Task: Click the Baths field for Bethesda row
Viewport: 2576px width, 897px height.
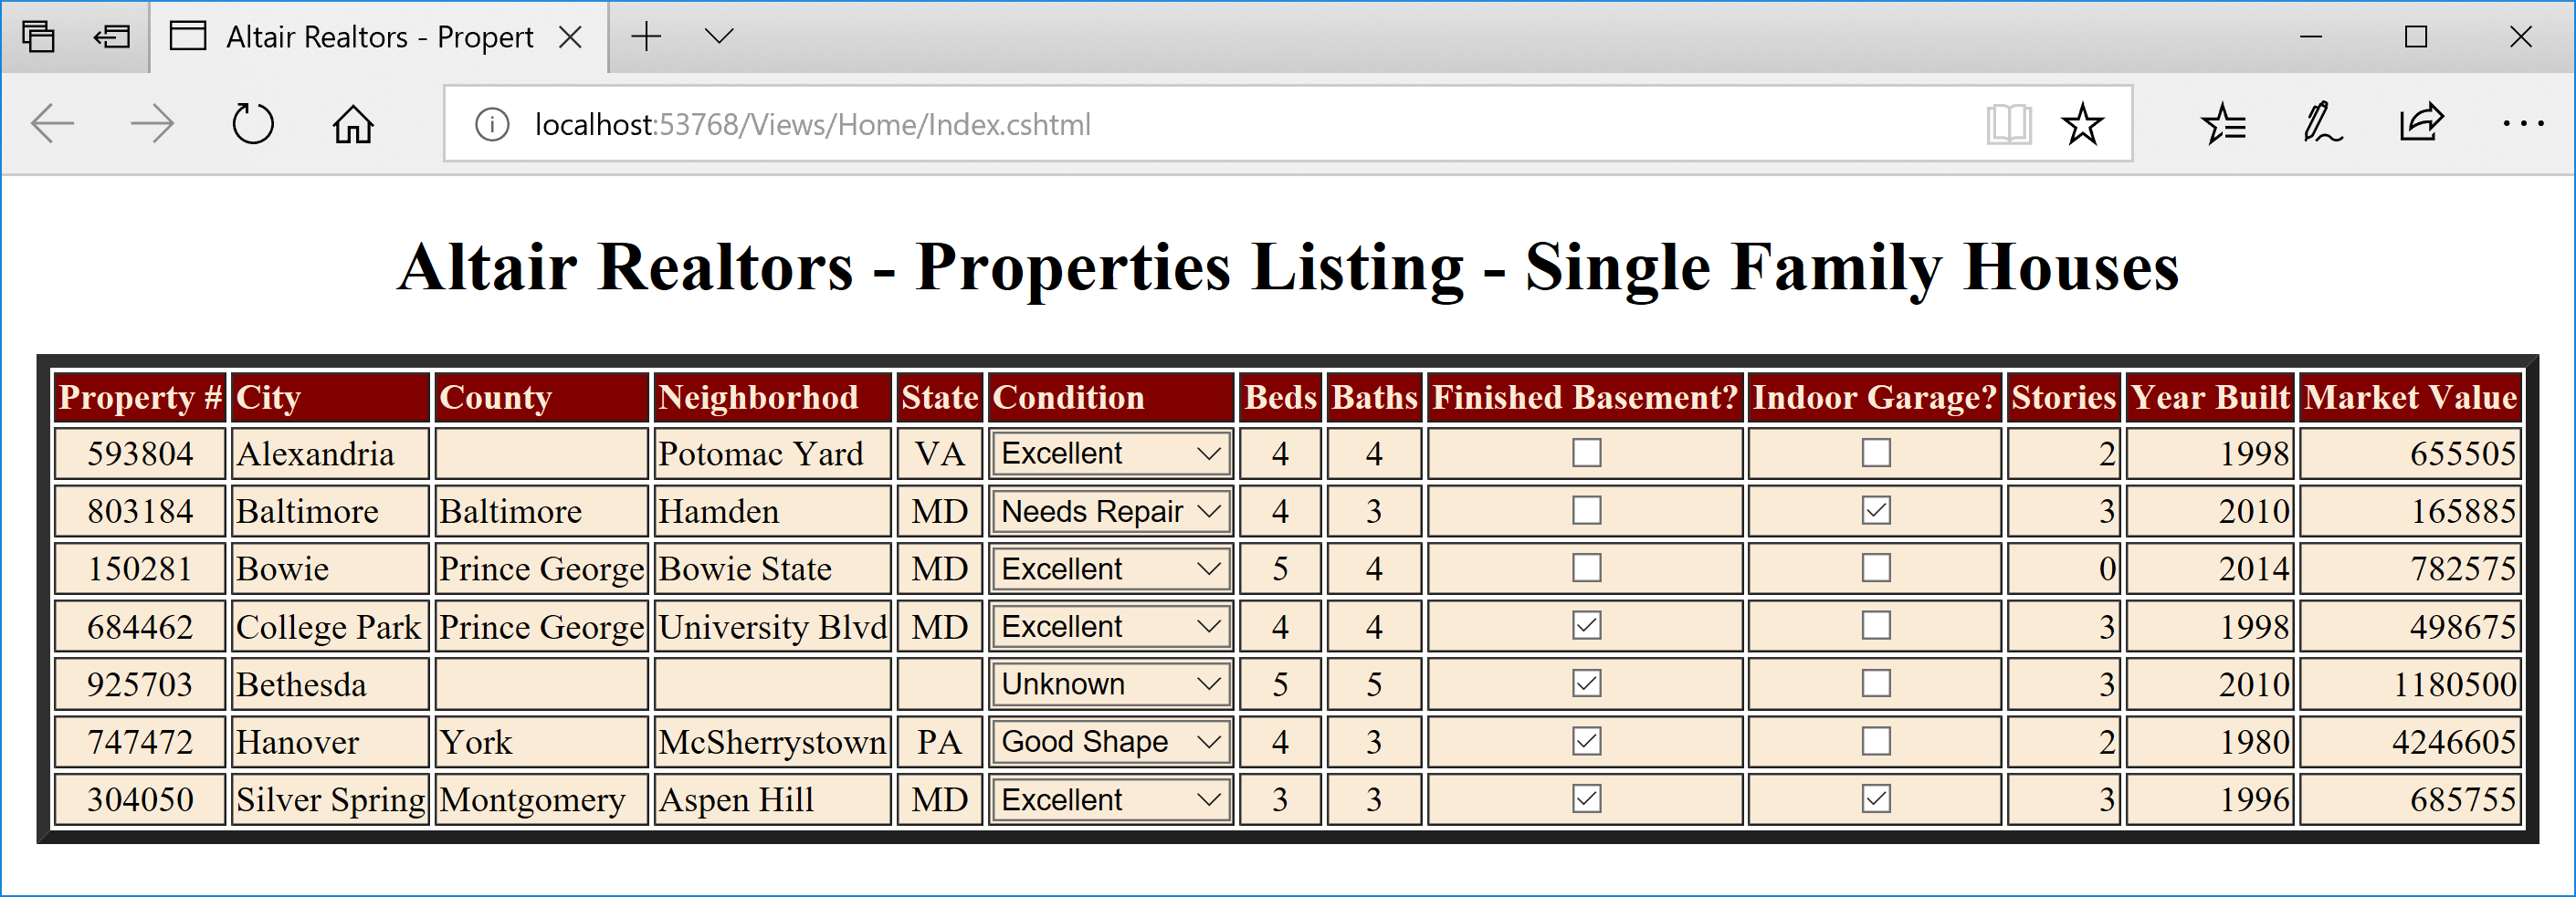Action: click(x=1374, y=684)
